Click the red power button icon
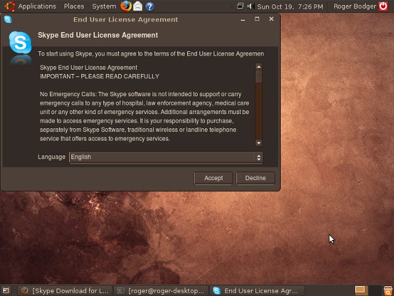 tap(383, 6)
